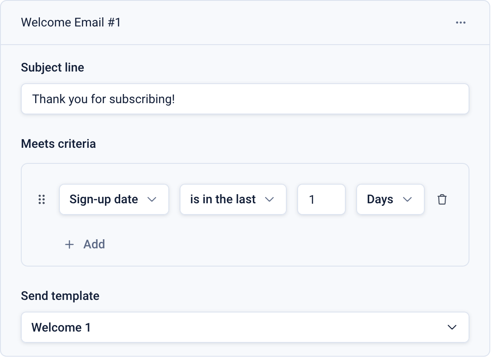
Task: Open the Sign-up date field dropdown
Action: (x=114, y=199)
